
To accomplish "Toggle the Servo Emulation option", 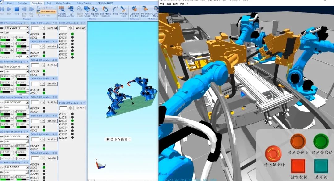I will (46, 11).
